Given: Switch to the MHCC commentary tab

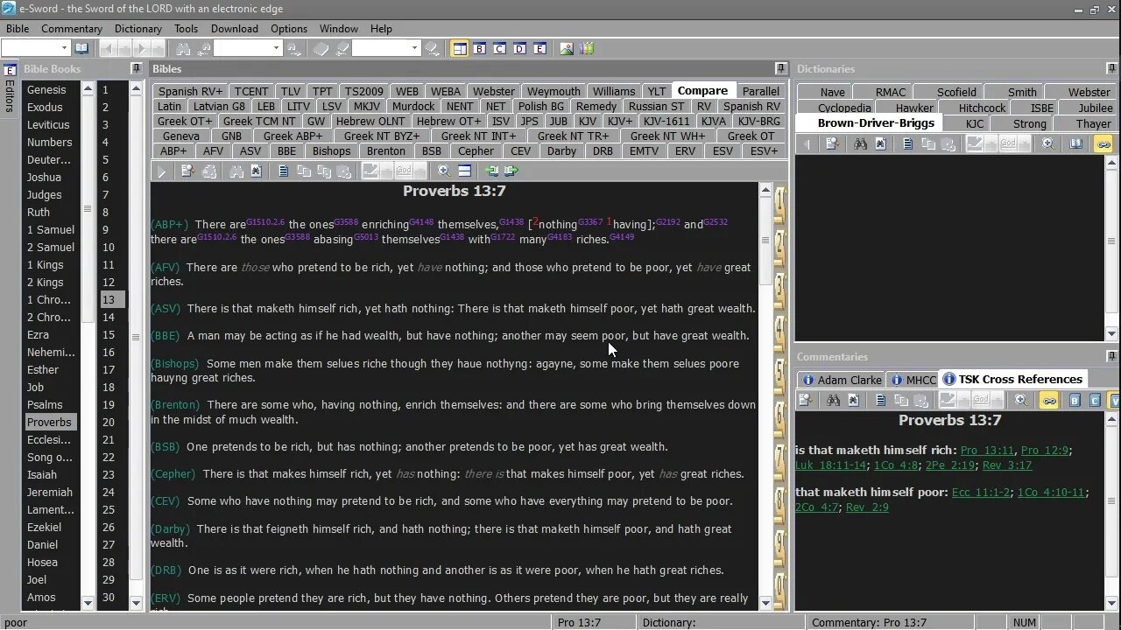Looking at the screenshot, I should [x=912, y=380].
